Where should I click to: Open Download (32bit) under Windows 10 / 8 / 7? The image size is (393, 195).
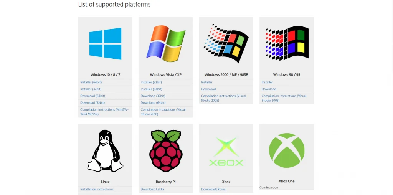tap(92, 103)
